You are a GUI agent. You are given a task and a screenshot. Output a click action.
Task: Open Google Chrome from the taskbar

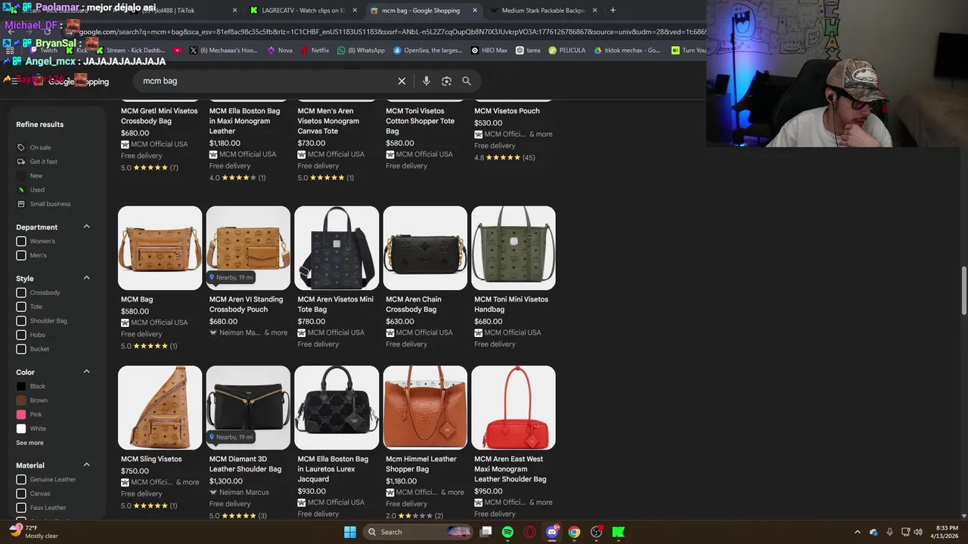(574, 532)
